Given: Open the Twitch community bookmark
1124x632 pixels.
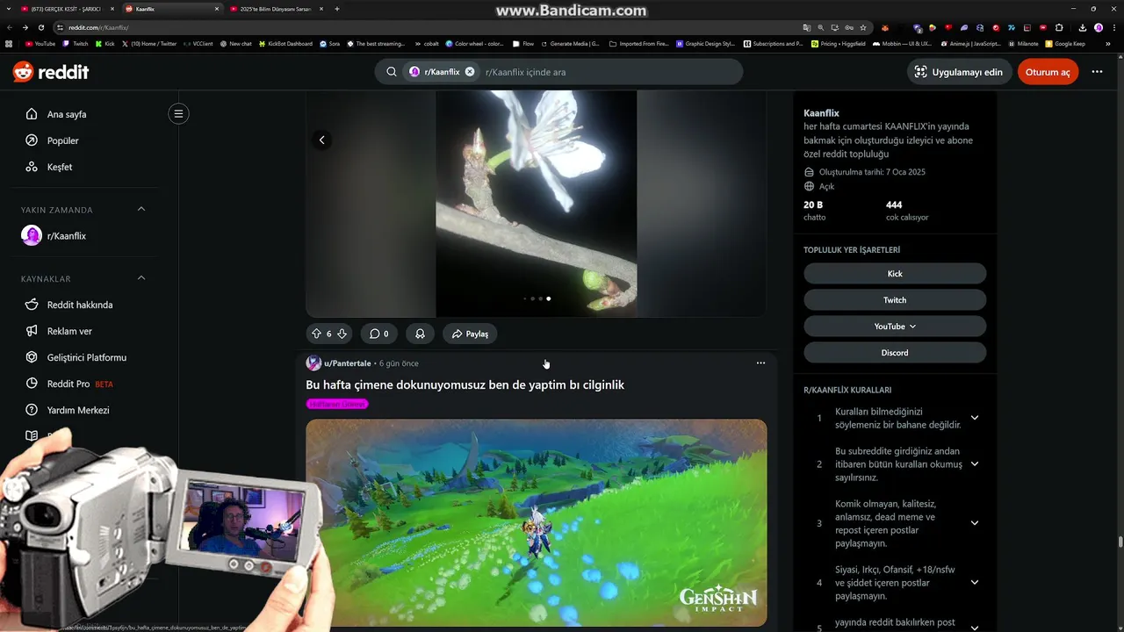Looking at the screenshot, I should coord(895,300).
